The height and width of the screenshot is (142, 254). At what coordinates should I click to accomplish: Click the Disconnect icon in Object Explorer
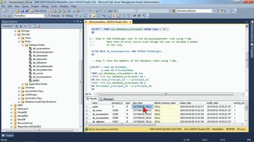coord(21,26)
